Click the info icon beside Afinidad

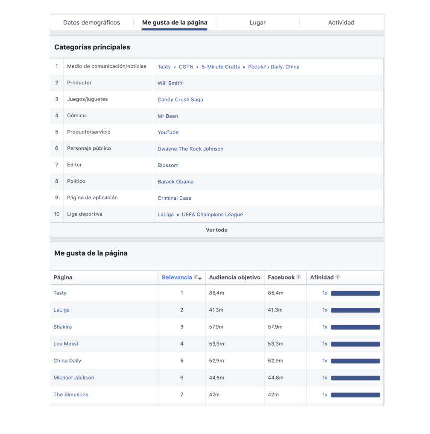338,277
